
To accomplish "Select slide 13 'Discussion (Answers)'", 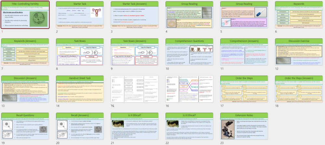I will [x=25, y=89].
